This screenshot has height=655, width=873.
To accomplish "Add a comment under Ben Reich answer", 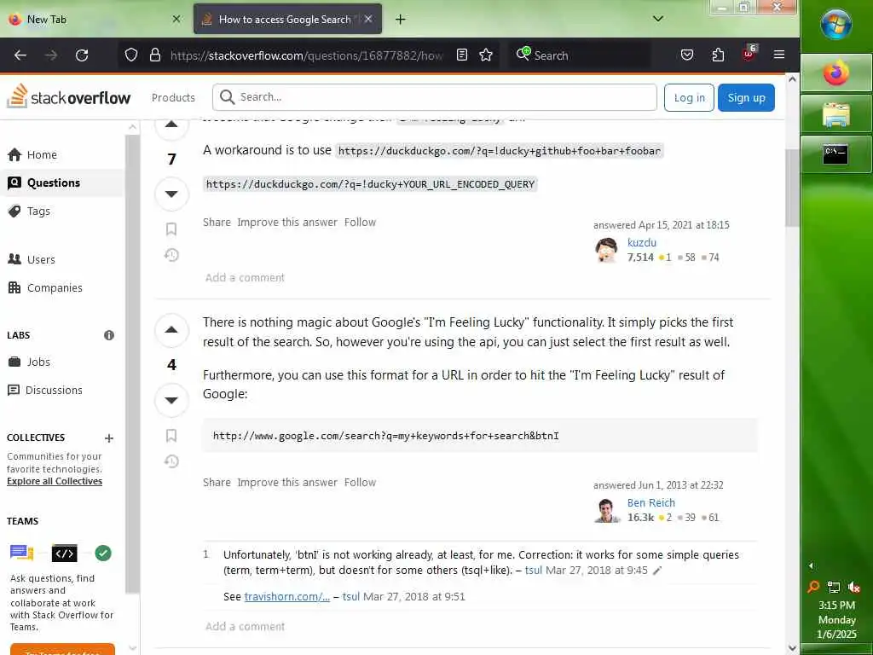I will click(245, 626).
